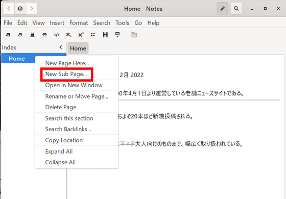Choose New Sub Page from context menu
The height and width of the screenshot is (199, 286).
click(77, 74)
